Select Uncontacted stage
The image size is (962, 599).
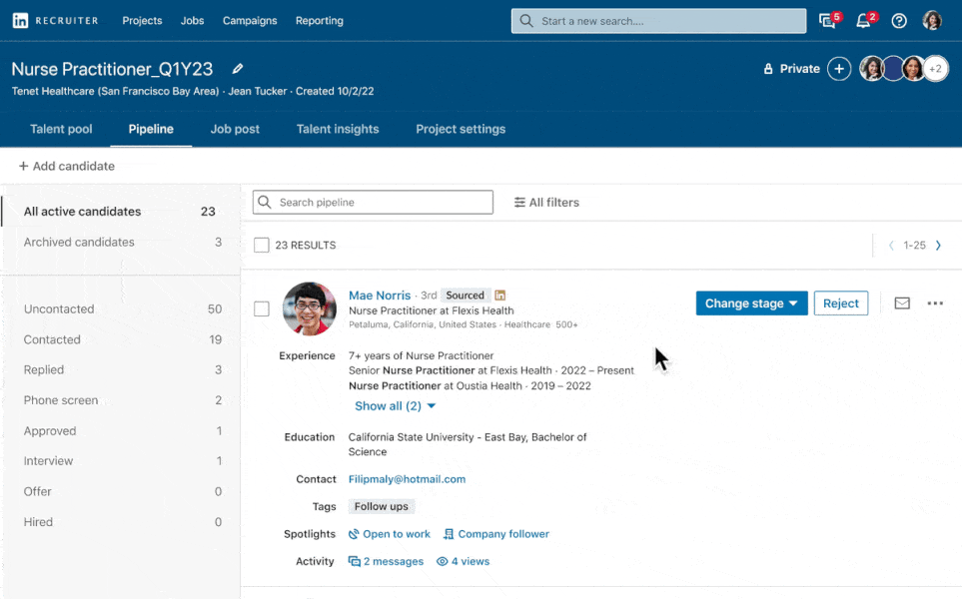(x=123, y=309)
